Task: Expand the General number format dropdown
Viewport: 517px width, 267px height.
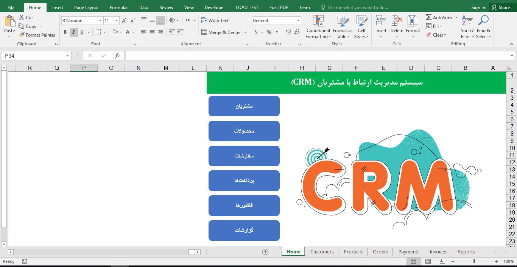Action: [x=298, y=21]
